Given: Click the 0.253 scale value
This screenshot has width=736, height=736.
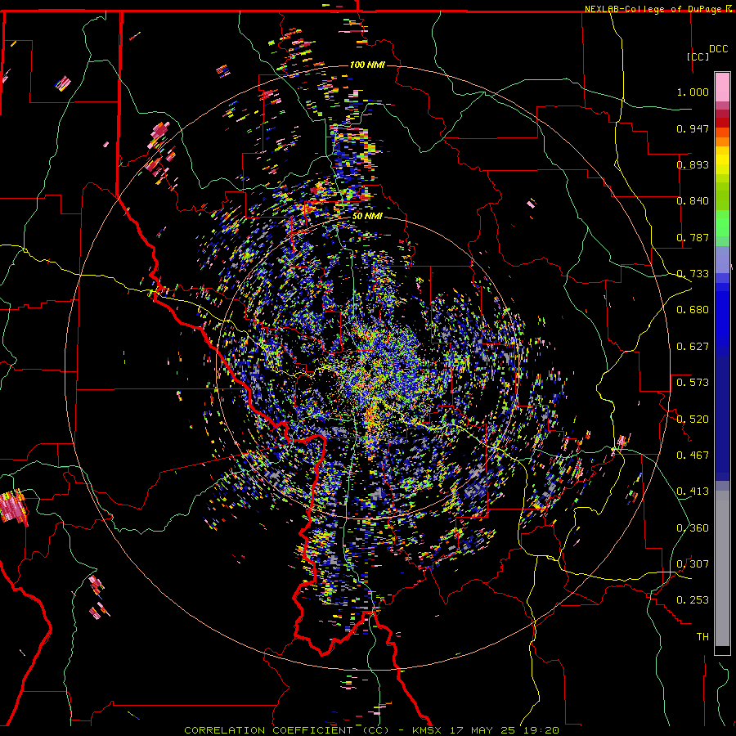Looking at the screenshot, I should [x=693, y=600].
